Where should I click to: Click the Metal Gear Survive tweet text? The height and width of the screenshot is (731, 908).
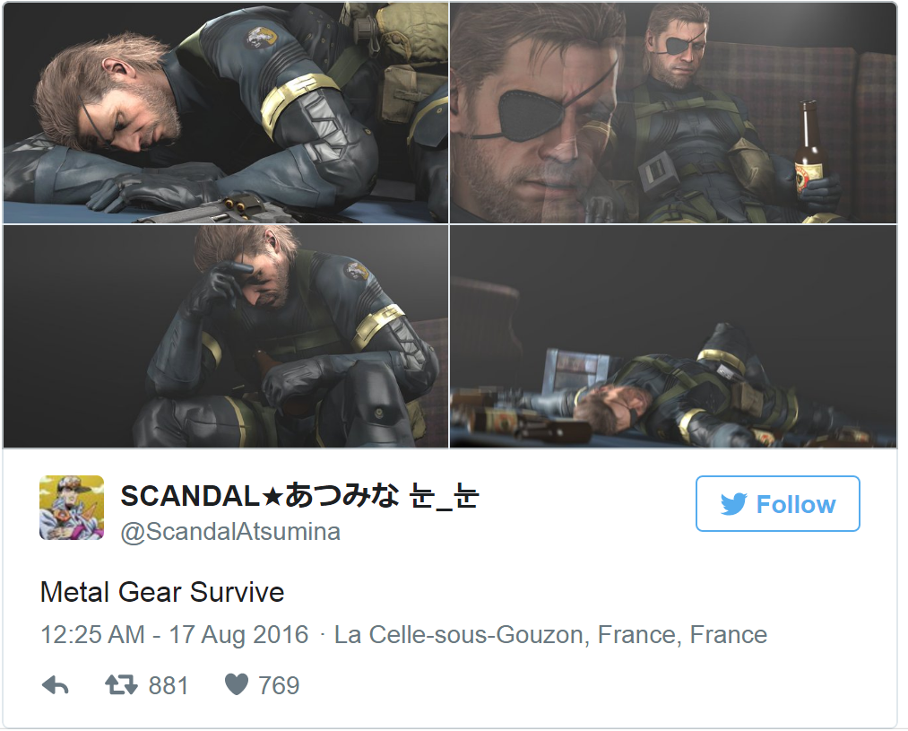point(162,592)
